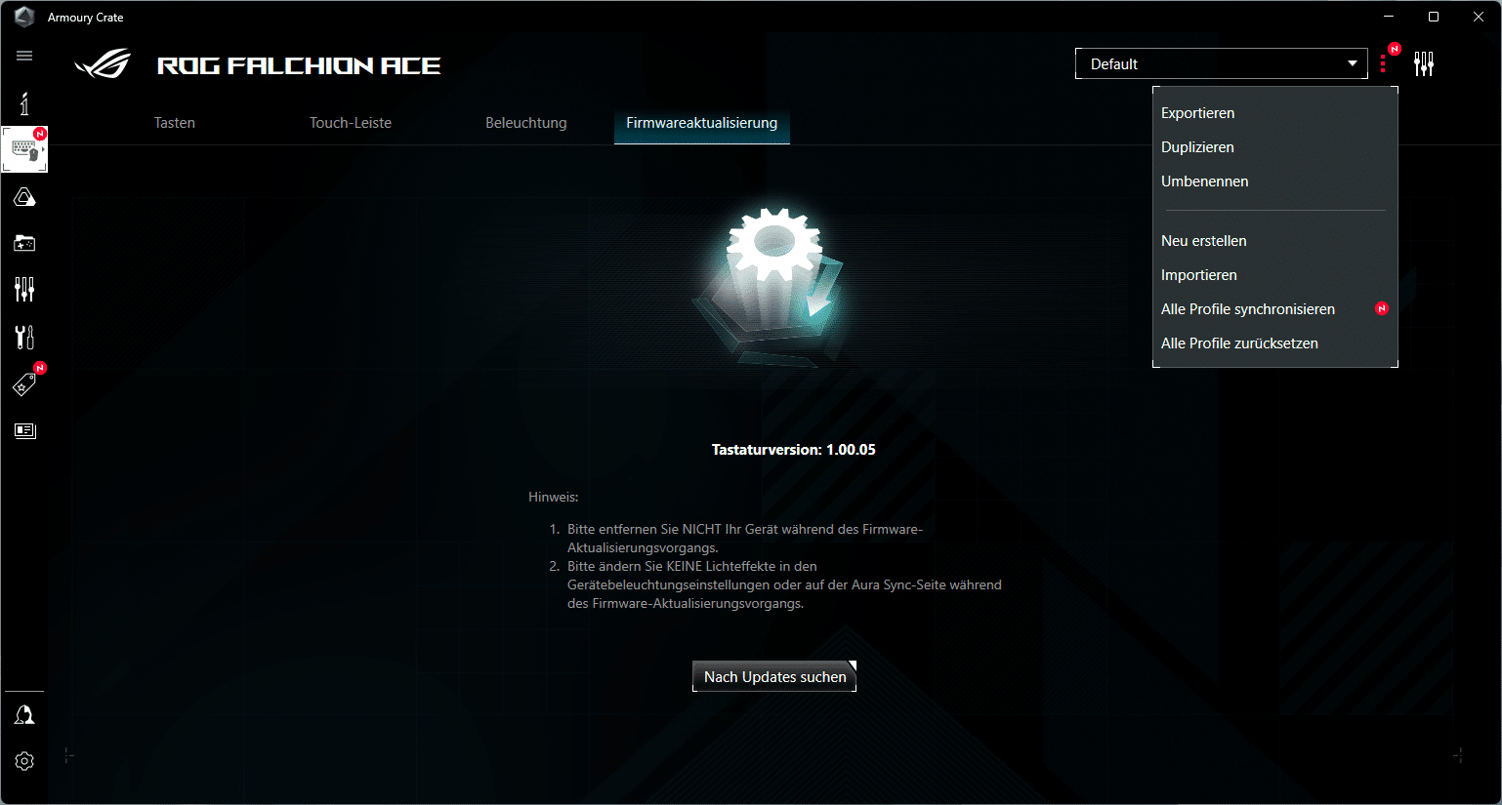Select the keyboard Device icon in sidebar

[24, 149]
